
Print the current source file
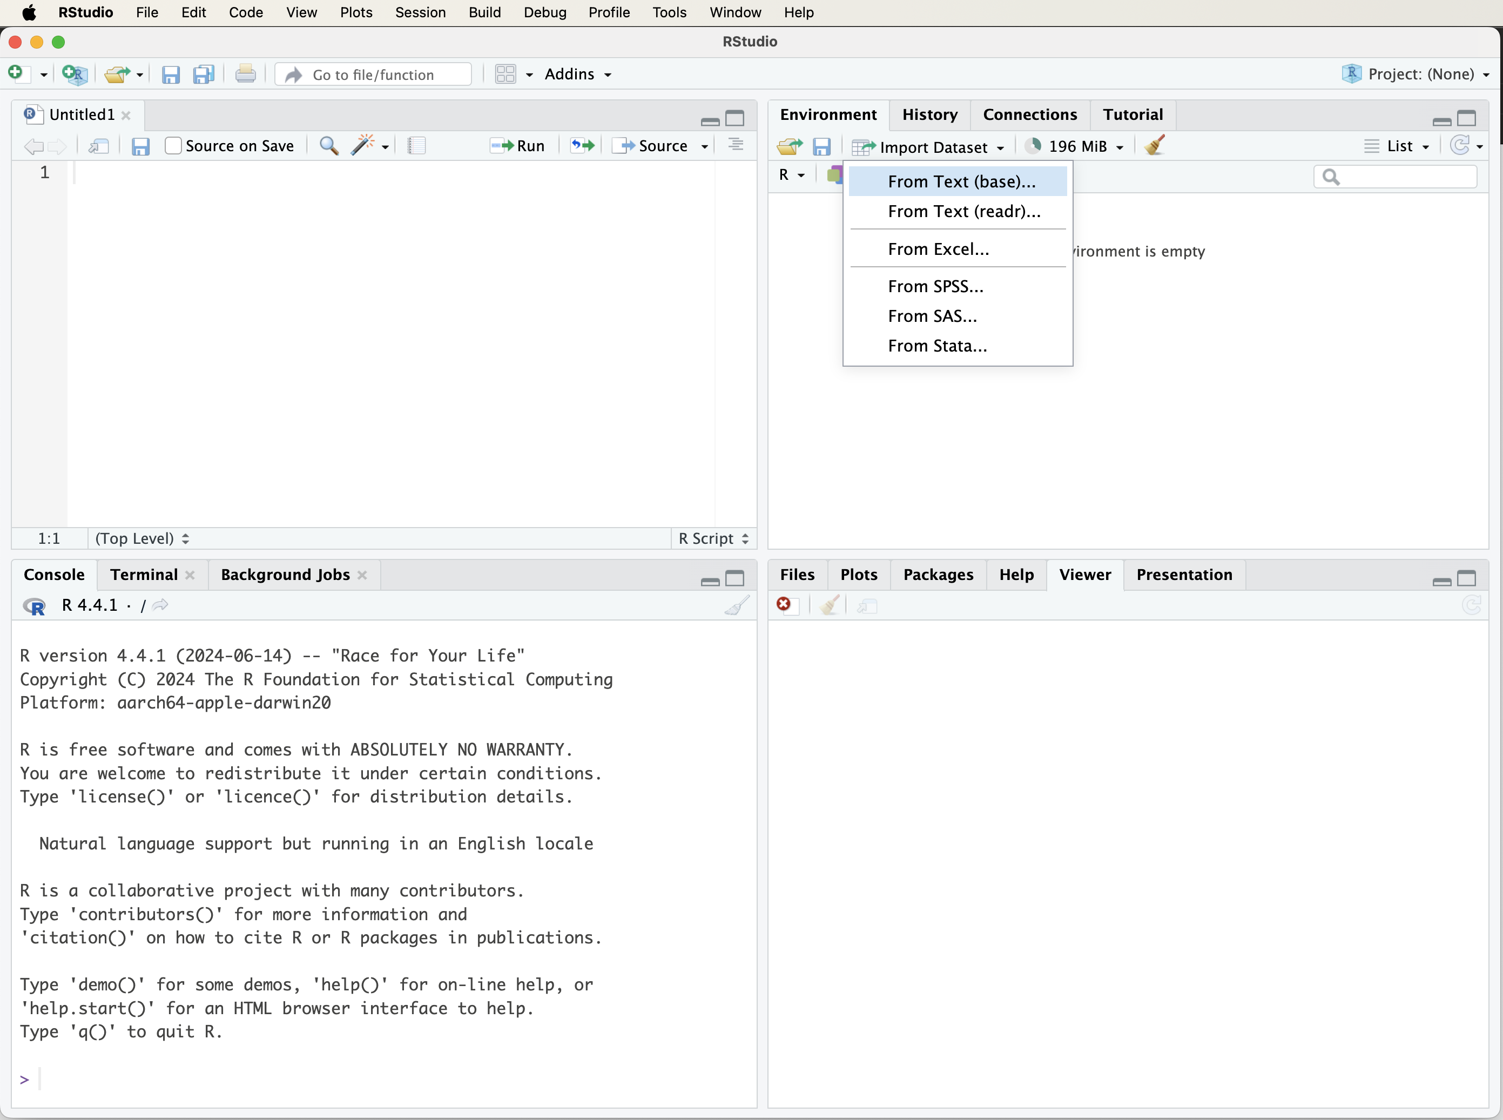point(245,74)
